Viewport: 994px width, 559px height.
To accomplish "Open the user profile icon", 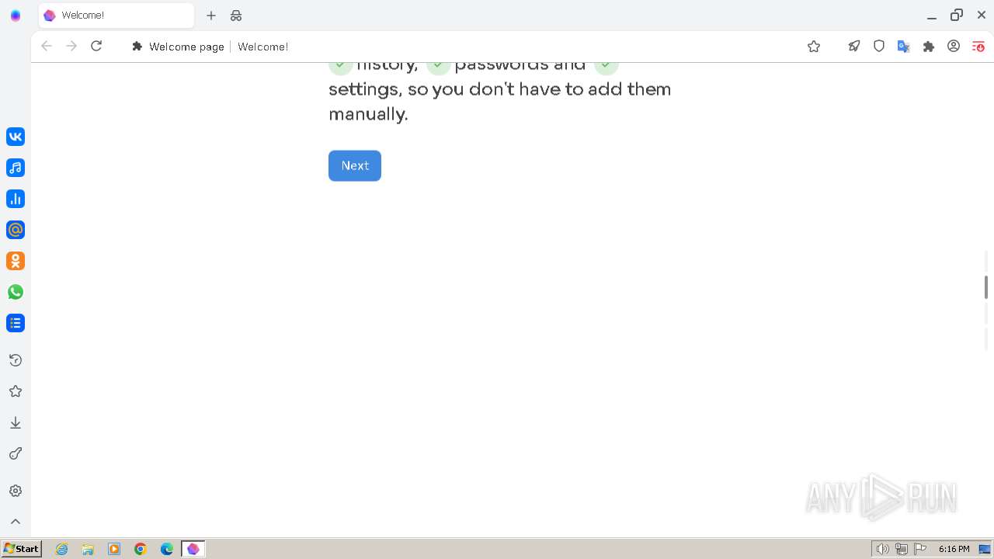I will click(x=954, y=47).
